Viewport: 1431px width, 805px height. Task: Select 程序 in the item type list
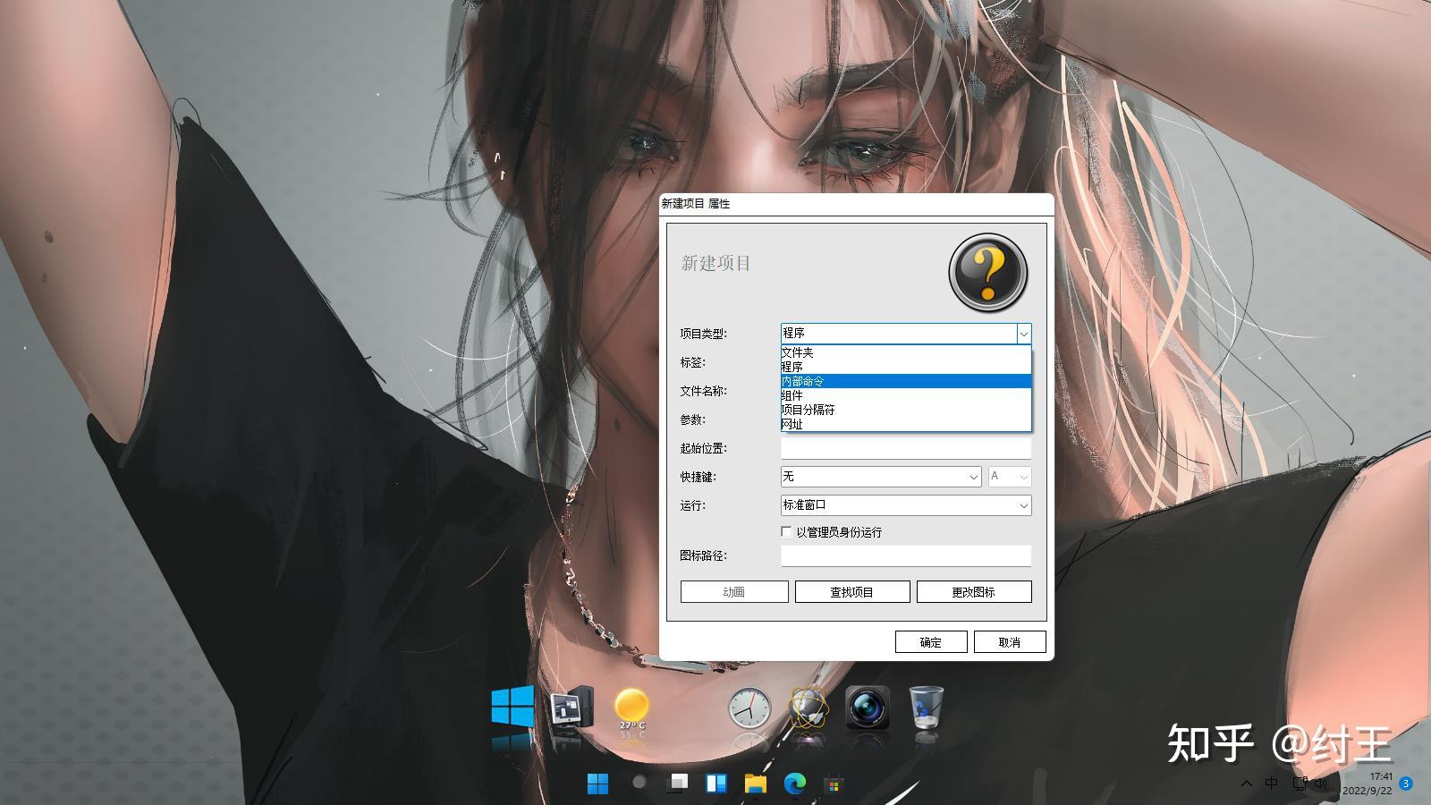(x=906, y=367)
